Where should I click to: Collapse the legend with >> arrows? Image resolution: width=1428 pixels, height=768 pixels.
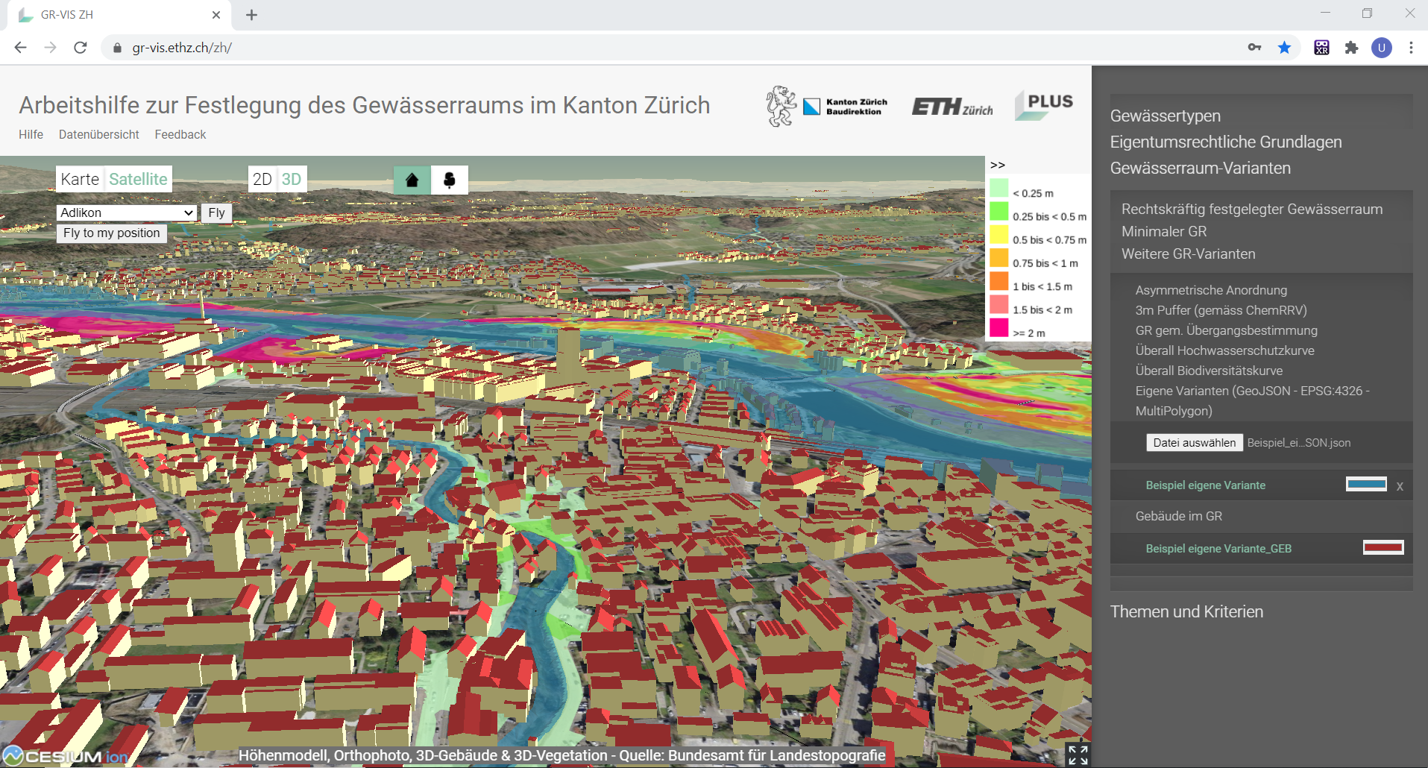[998, 165]
